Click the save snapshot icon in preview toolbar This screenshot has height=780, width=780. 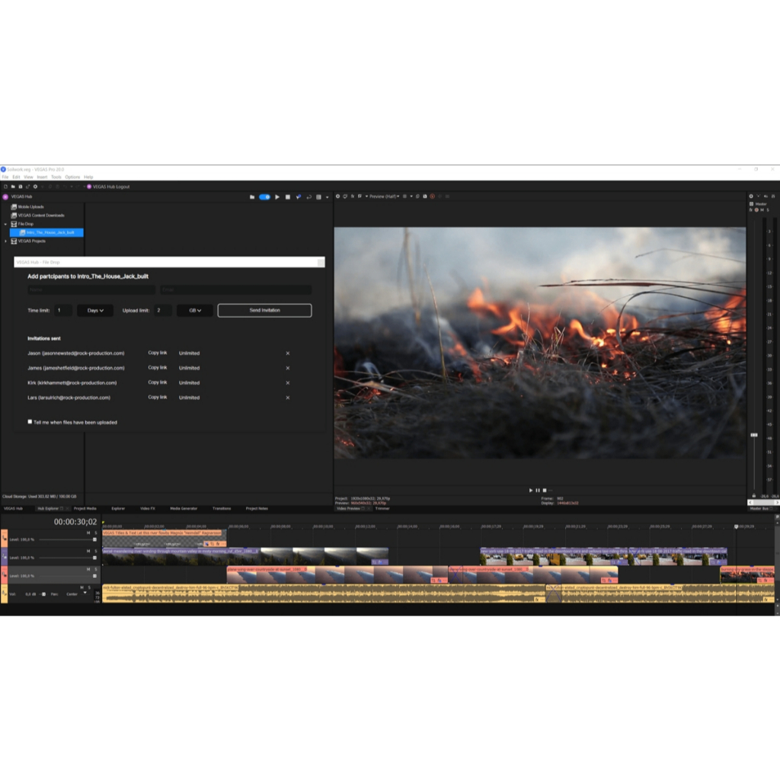point(425,197)
